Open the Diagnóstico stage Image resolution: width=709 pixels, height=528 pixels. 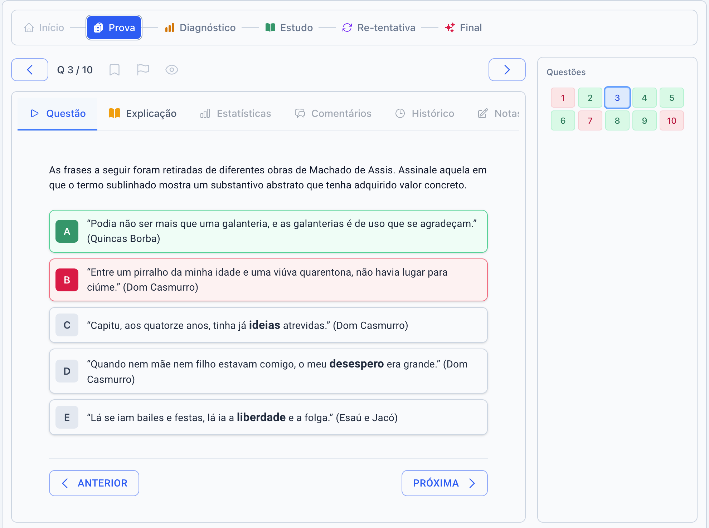(x=200, y=28)
